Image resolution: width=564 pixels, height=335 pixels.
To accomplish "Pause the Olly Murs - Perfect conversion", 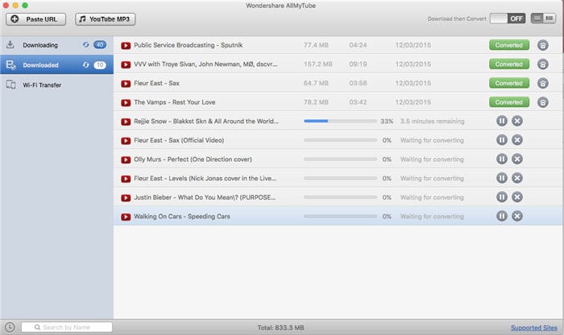I will 502,159.
